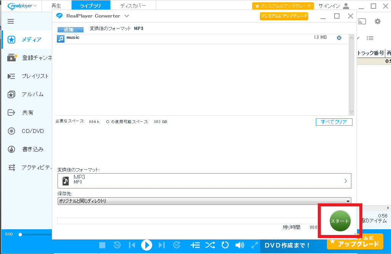
Task: Click the chevron on MP3 format row
Action: pyautogui.click(x=346, y=181)
